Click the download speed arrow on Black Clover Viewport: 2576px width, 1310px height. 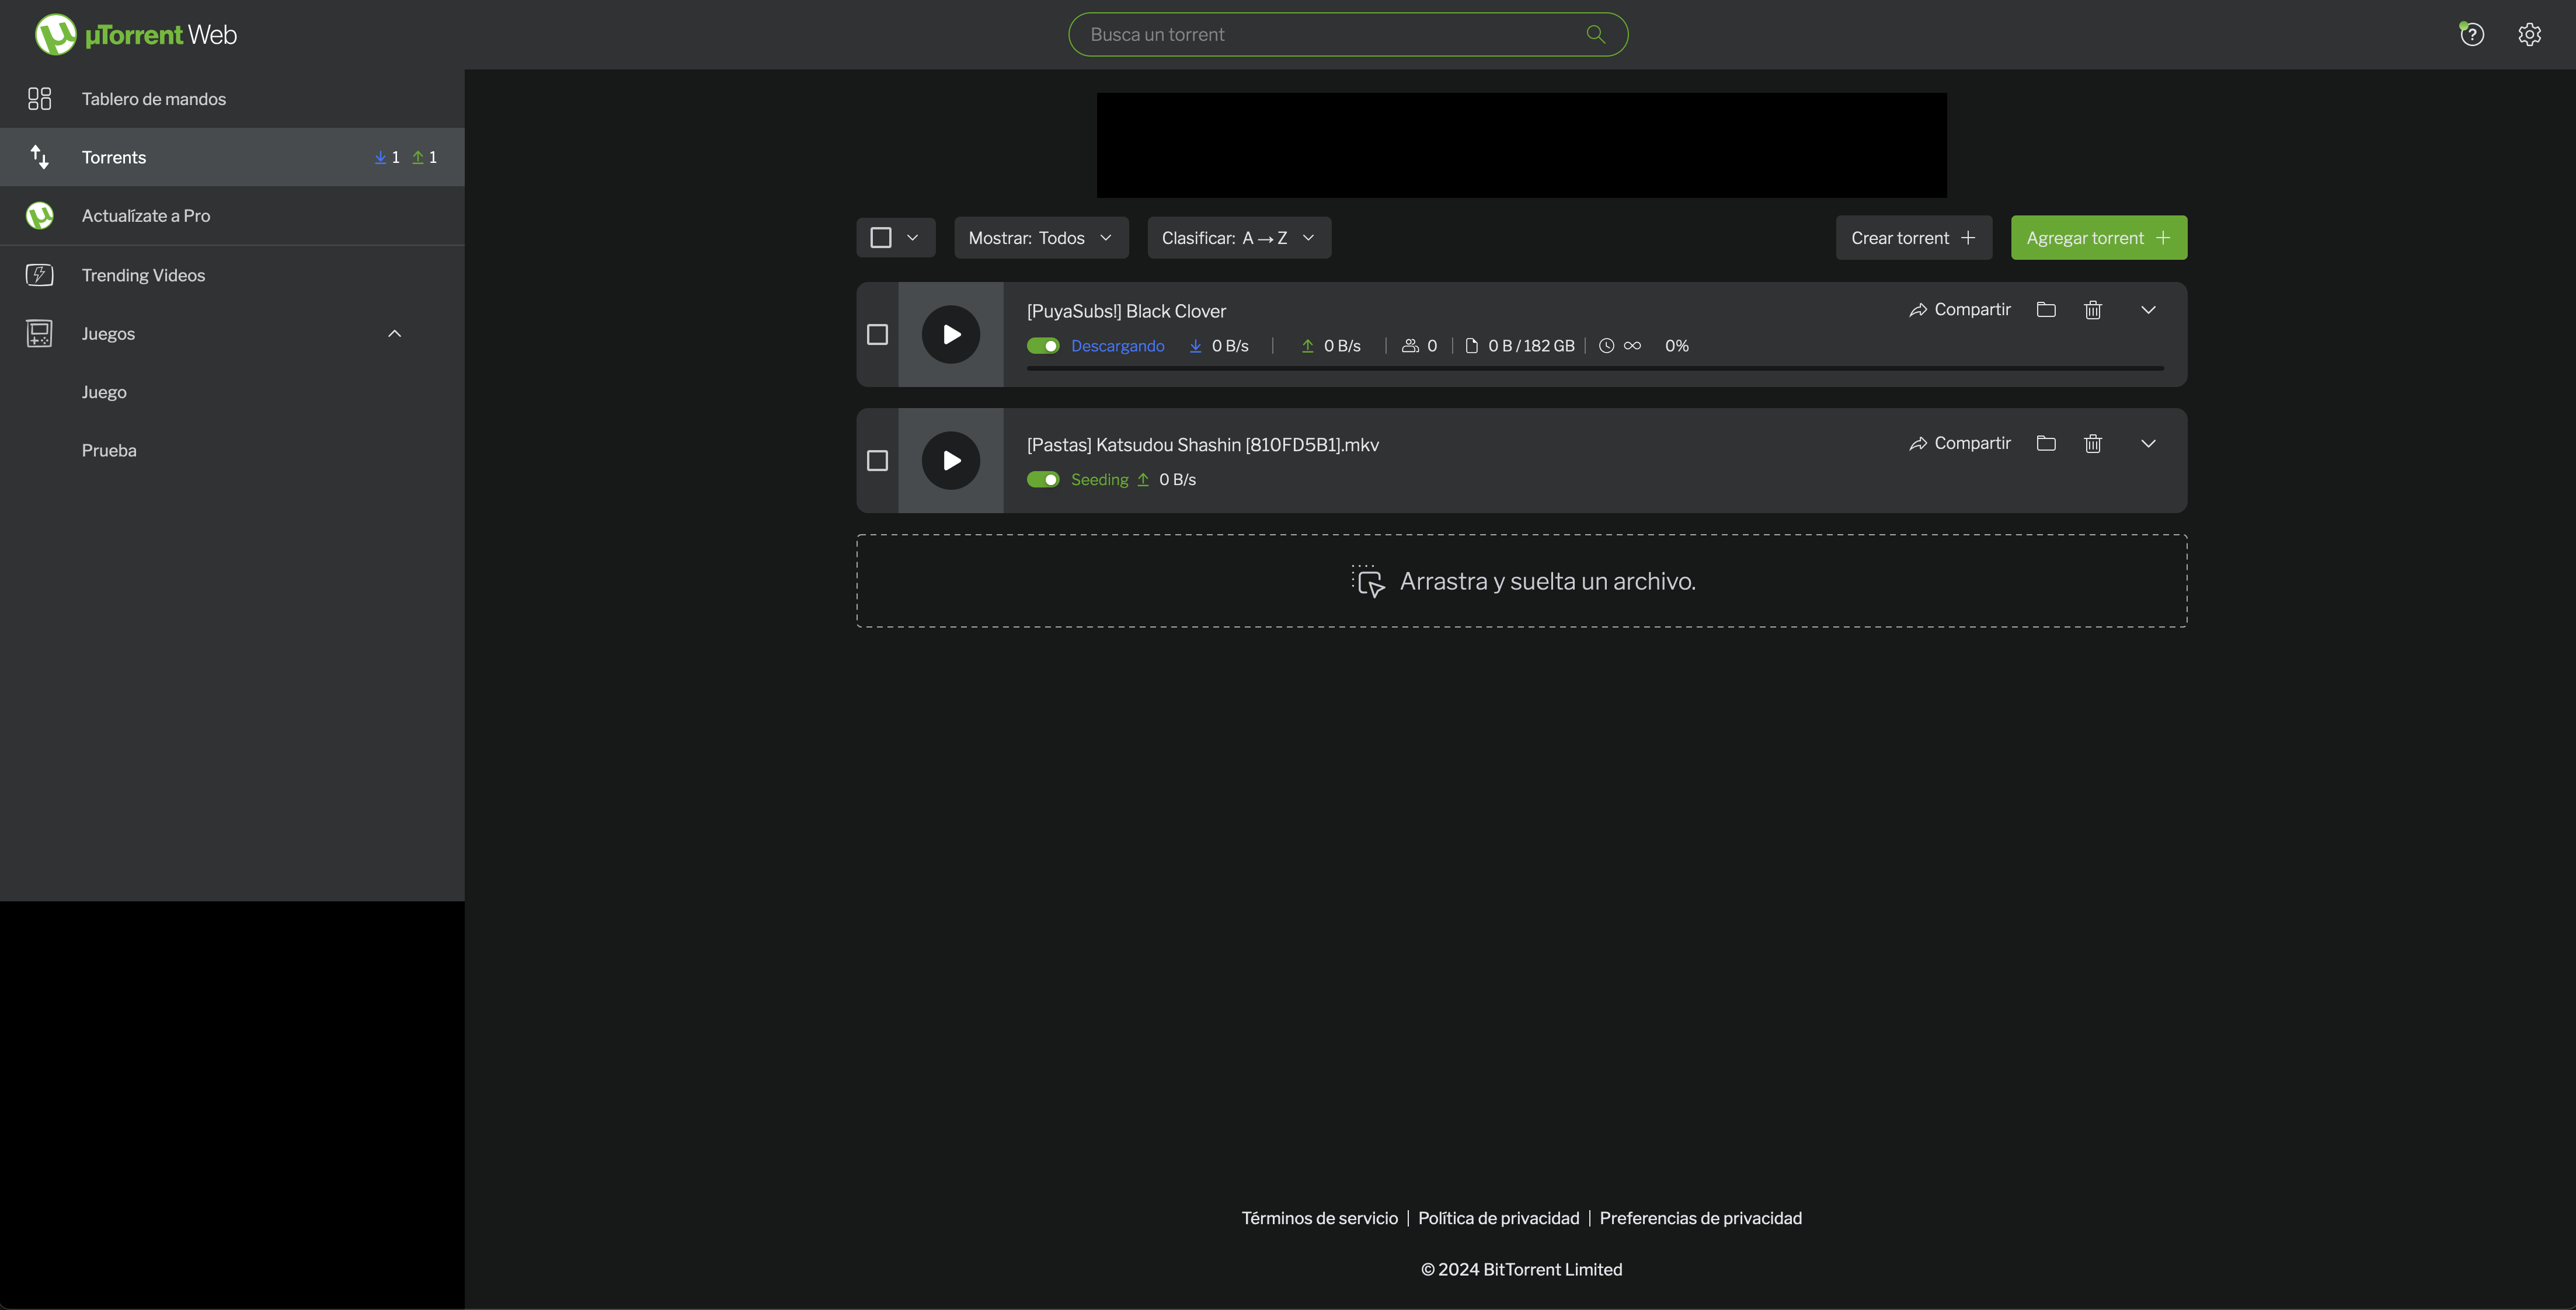[x=1195, y=346]
